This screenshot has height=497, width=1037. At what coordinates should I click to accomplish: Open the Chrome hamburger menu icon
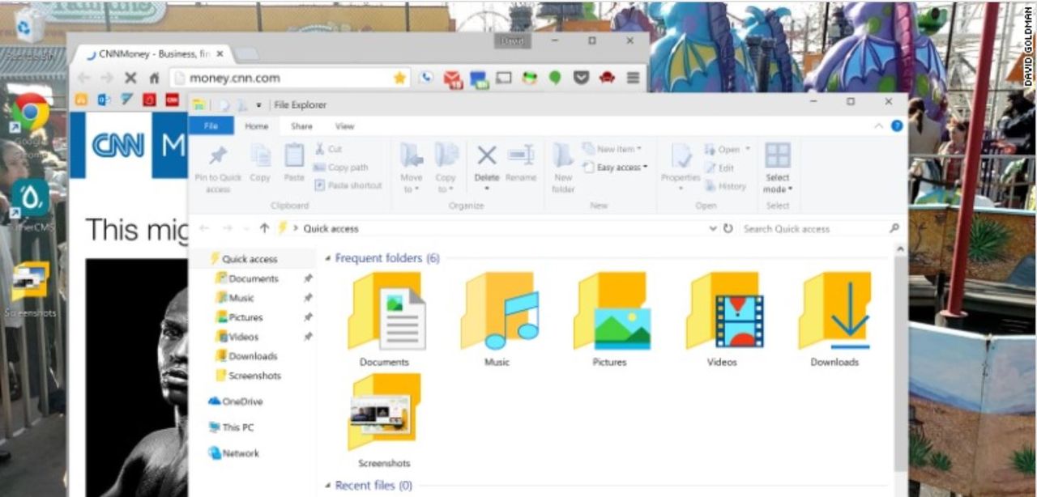633,78
